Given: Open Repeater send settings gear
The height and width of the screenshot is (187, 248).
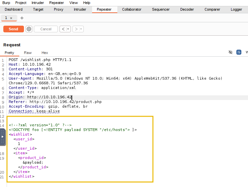Looking at the screenshot, I should [x=29, y=29].
